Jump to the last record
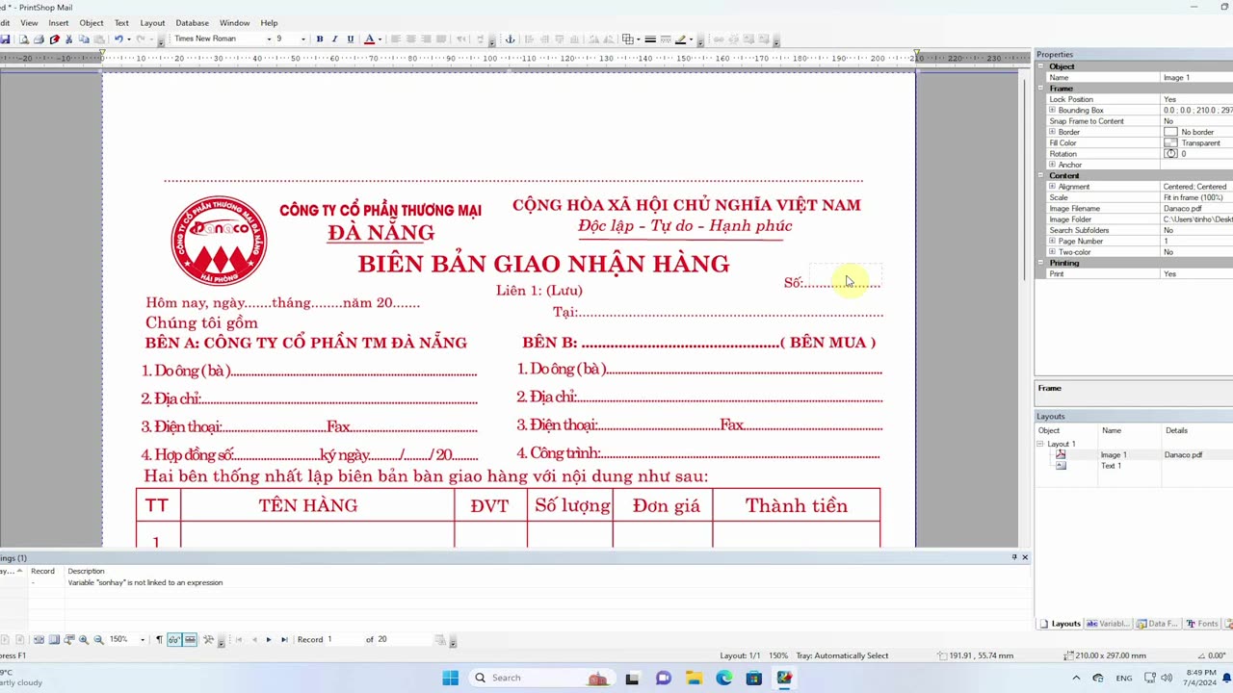1233x693 pixels. [284, 640]
